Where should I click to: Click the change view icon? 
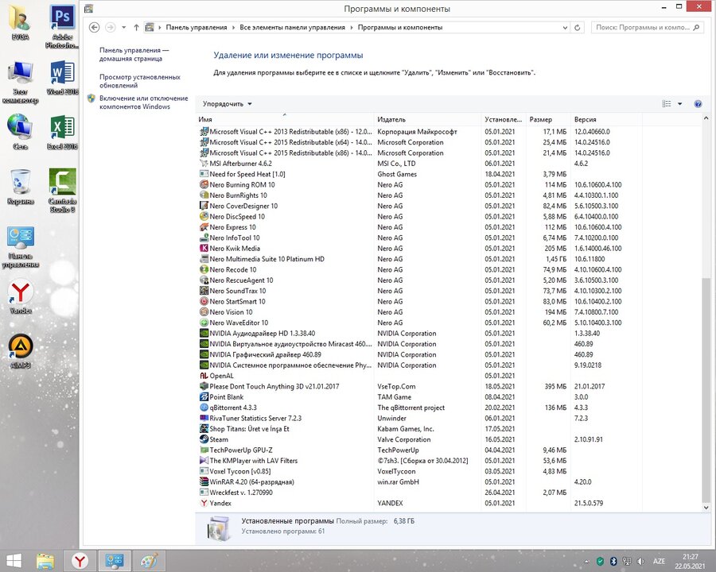click(667, 104)
